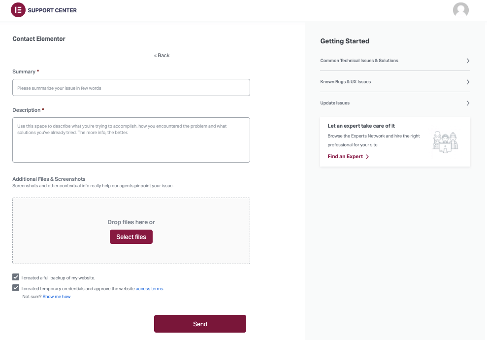This screenshot has width=487, height=340.
Task: Go back via the « Back link
Action: 162,55
